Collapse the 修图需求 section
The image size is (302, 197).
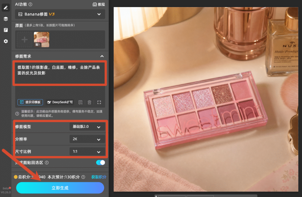click(102, 56)
